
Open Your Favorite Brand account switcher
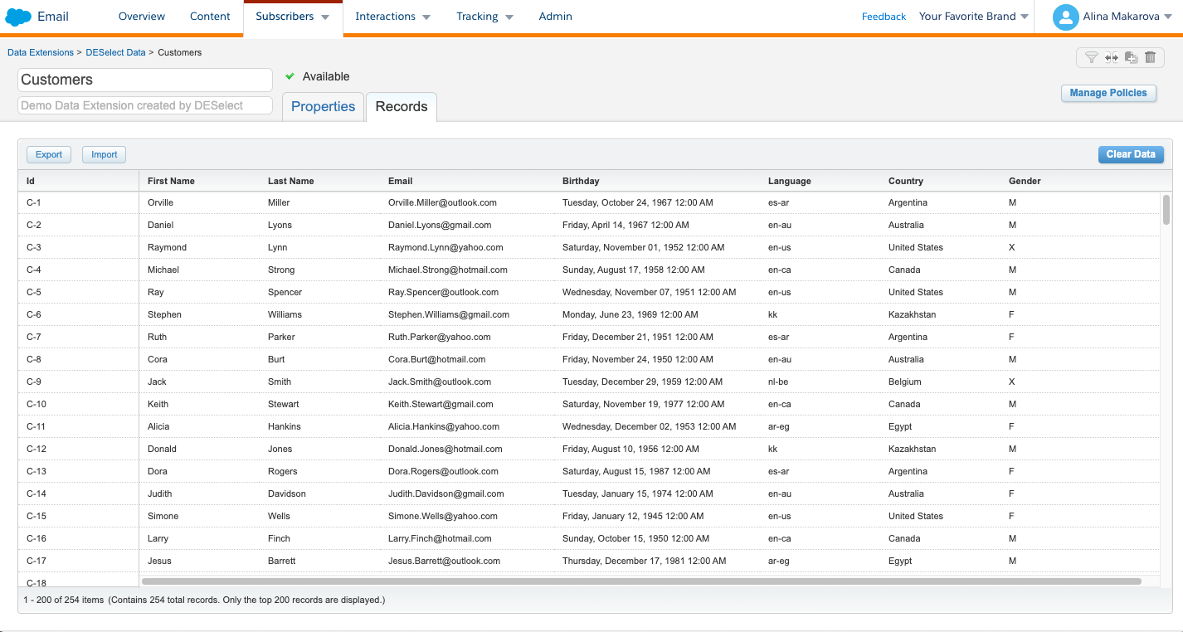tap(973, 17)
